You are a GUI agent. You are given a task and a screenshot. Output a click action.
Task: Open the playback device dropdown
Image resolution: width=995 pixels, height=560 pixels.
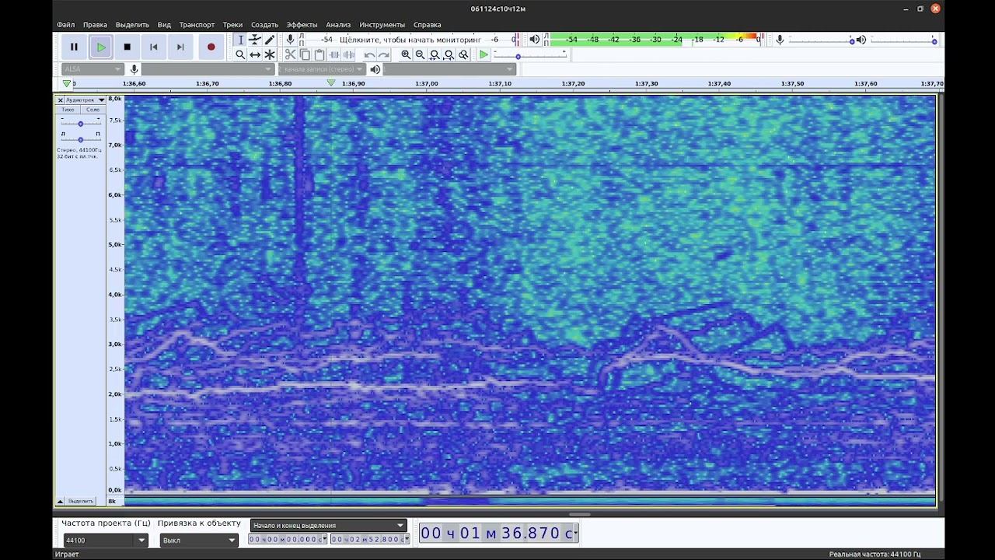click(449, 69)
